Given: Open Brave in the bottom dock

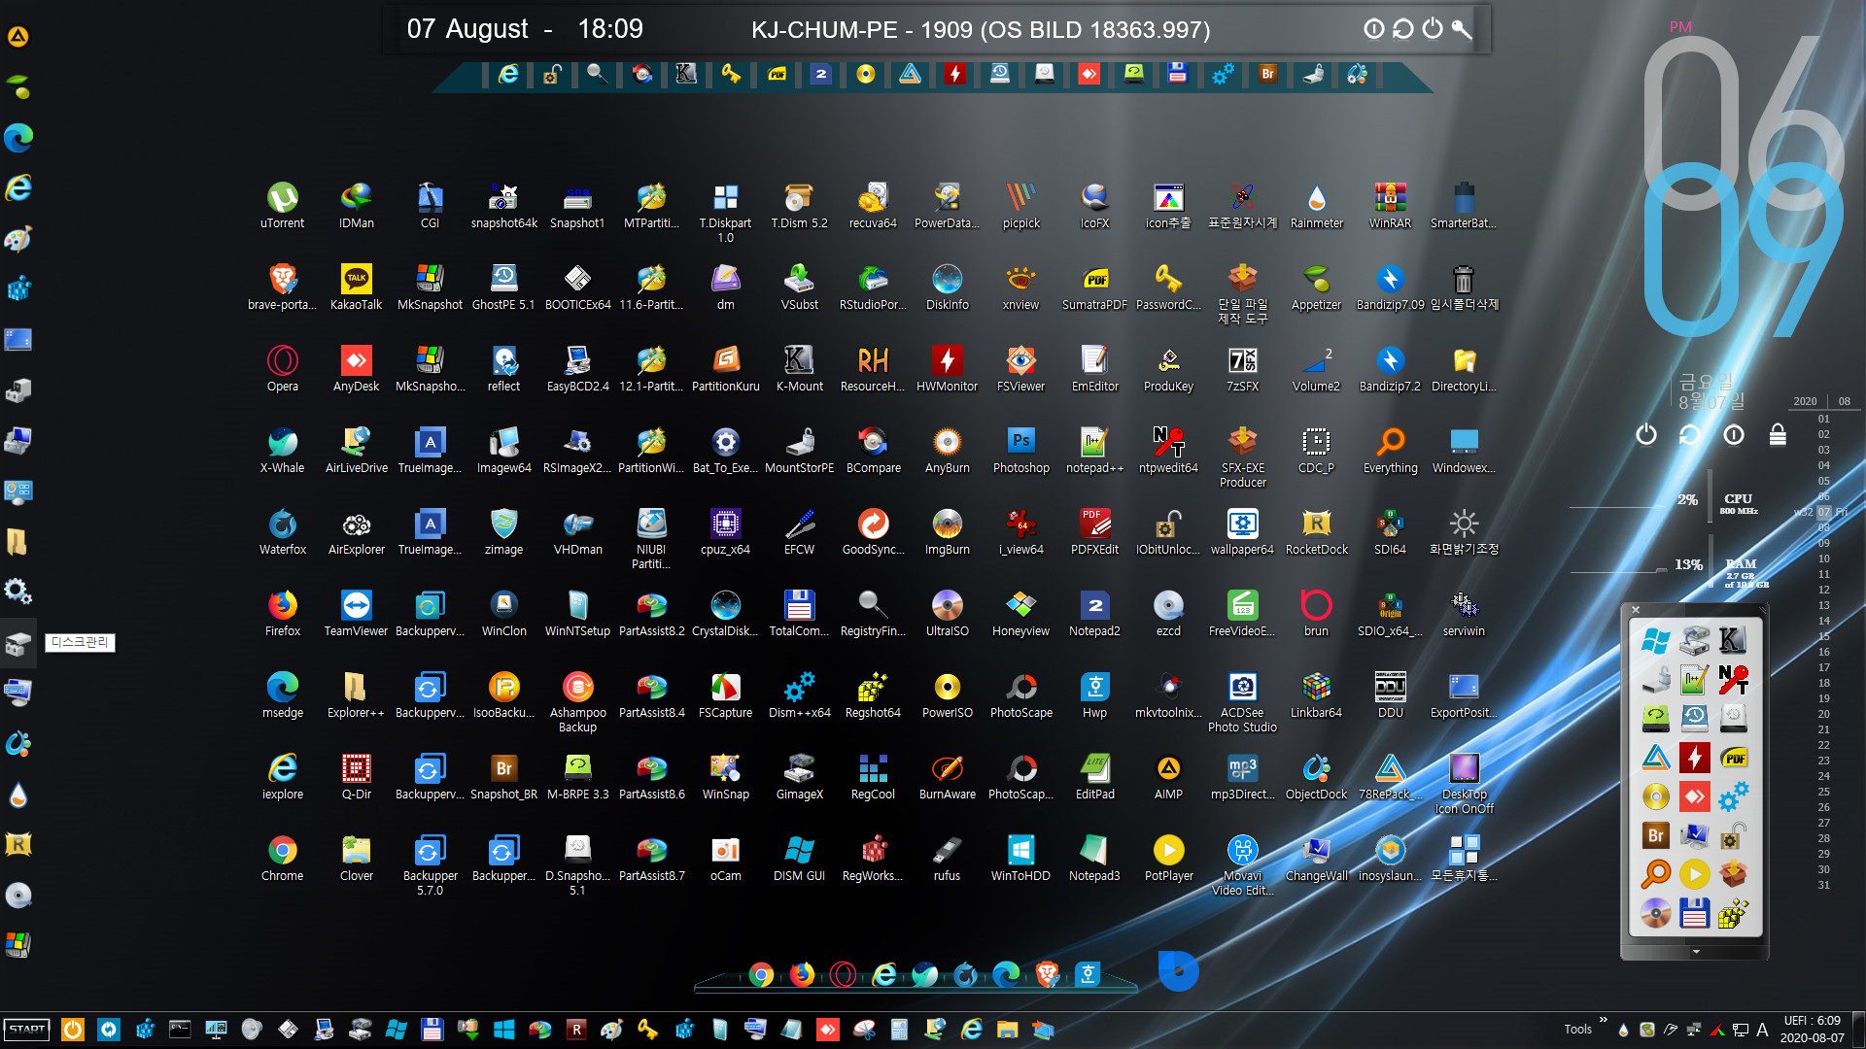Looking at the screenshot, I should click(1047, 974).
